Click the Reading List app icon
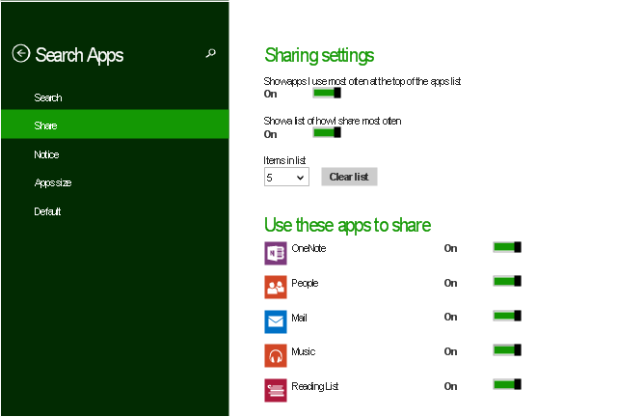 (x=276, y=390)
